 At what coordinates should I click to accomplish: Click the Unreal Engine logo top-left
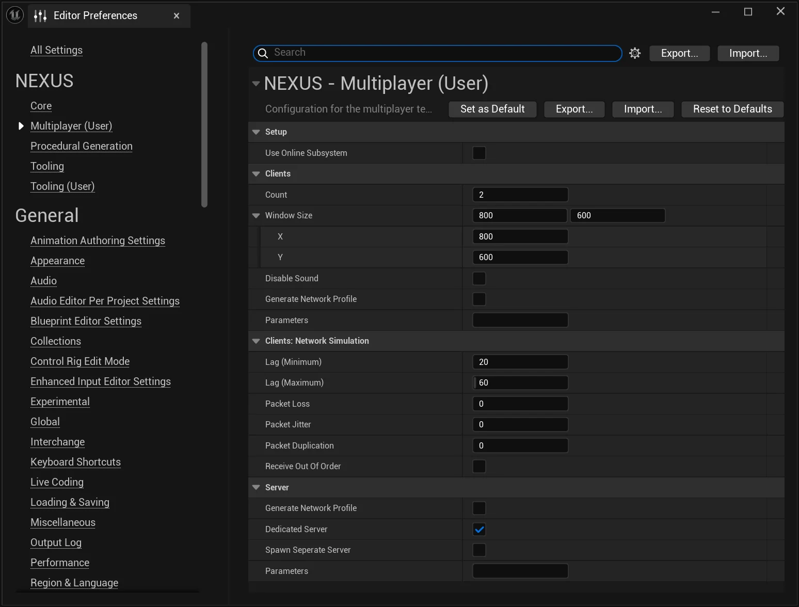[14, 14]
